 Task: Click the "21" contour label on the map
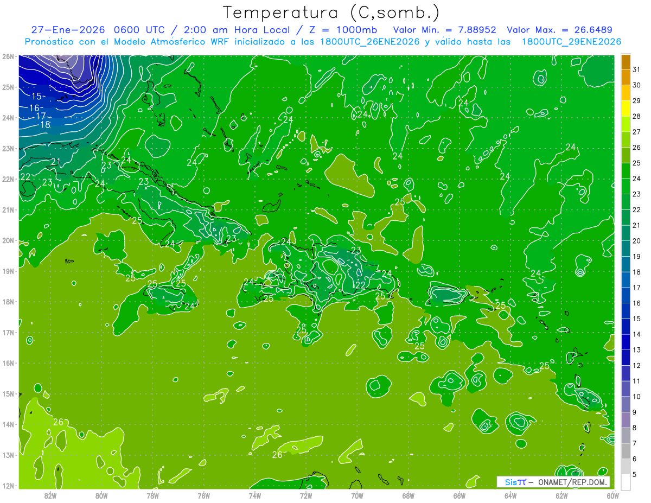[55, 162]
